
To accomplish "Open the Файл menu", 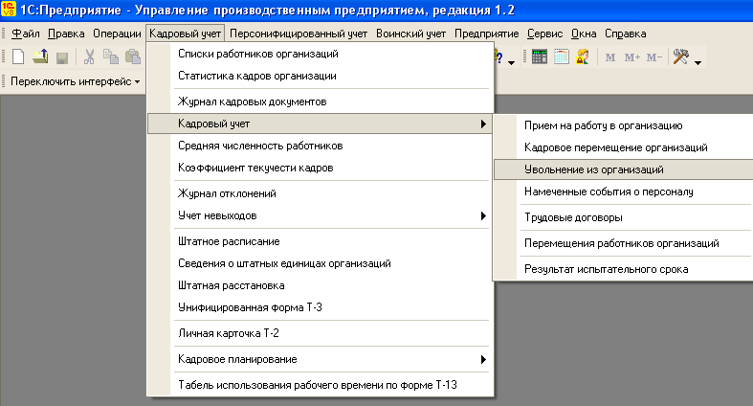I will [x=26, y=34].
